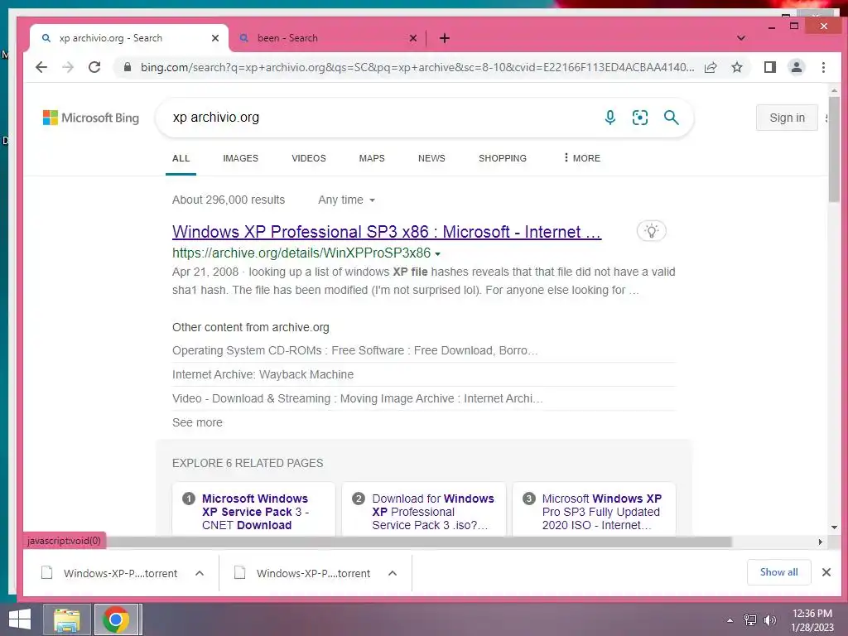Screen dimensions: 848x636
Task: Click the horizontal scrollbar right arrow
Action: (x=820, y=542)
